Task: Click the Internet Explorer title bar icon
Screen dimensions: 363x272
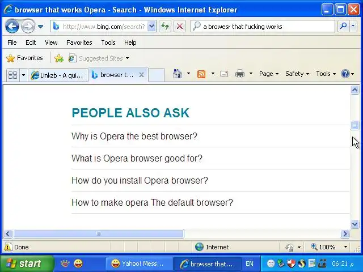Action: click(x=8, y=10)
